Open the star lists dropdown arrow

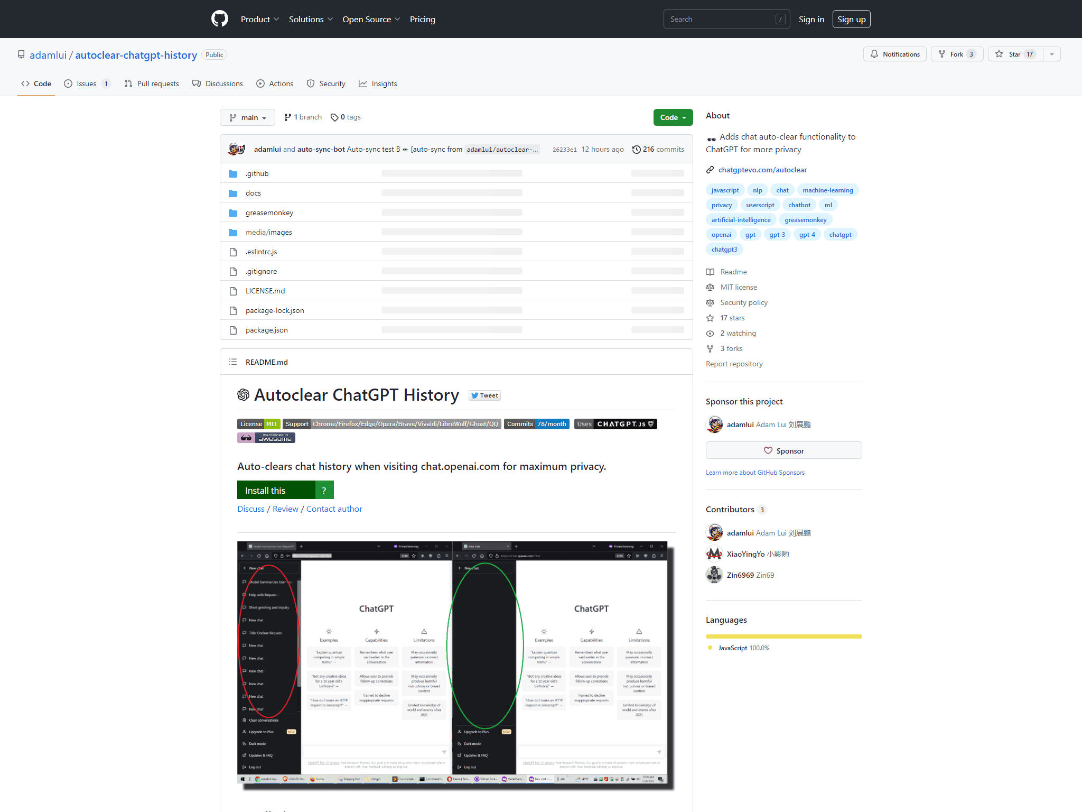(x=1051, y=54)
